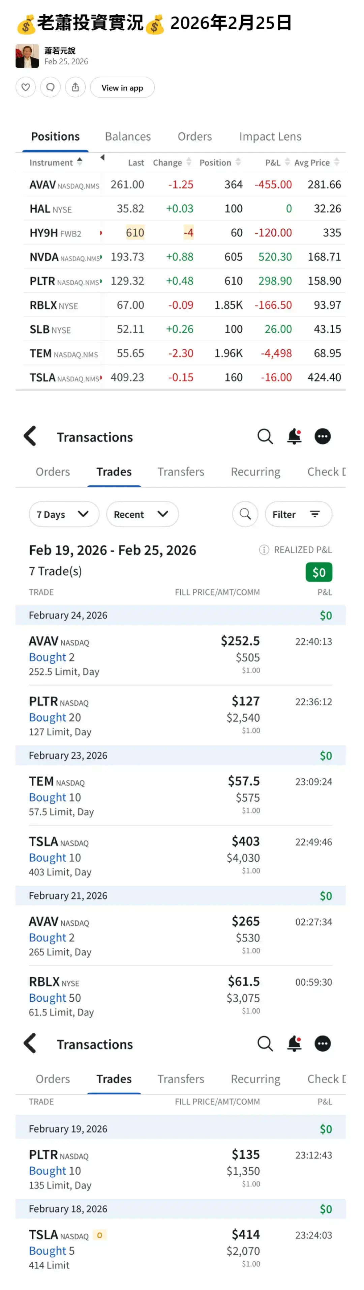Switch to the Balances tab
This screenshot has height=1290, width=364.
(128, 136)
